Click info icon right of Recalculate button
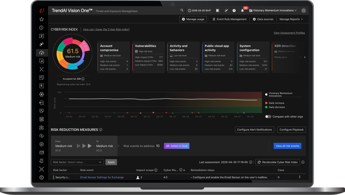345x195 pixels. 303,162
